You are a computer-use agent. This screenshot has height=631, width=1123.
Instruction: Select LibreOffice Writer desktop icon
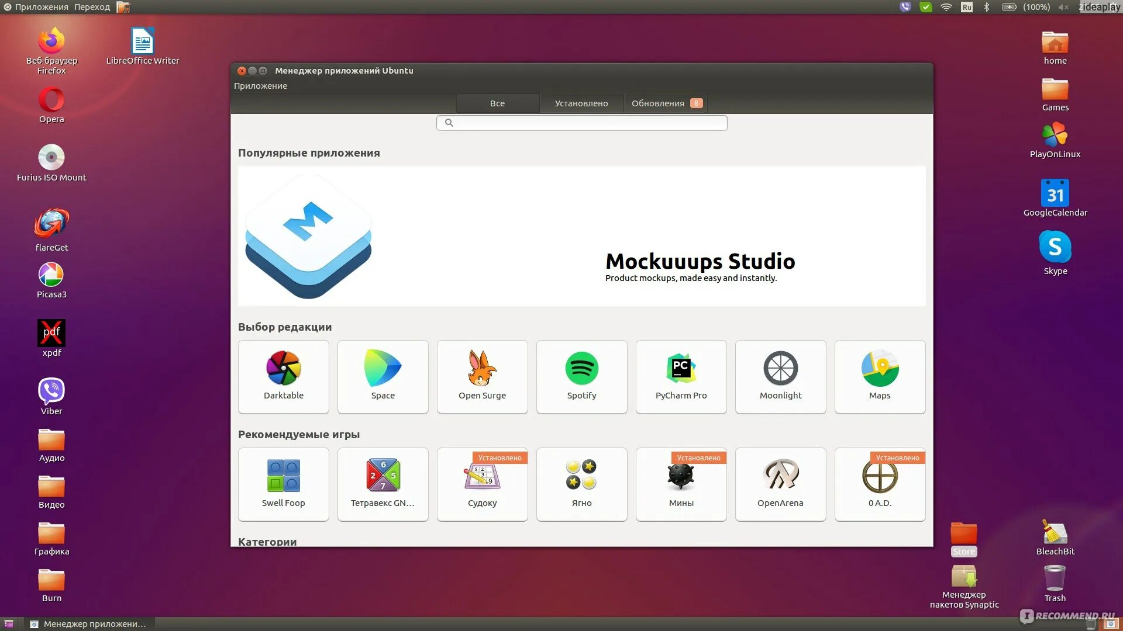[142, 46]
